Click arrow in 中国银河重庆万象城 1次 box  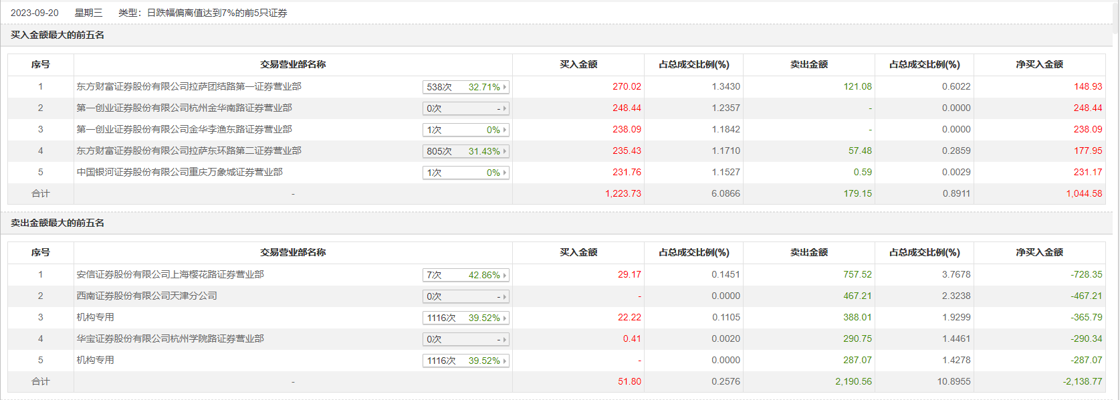coord(505,173)
